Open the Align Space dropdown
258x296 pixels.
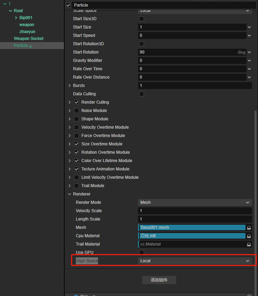[195, 261]
